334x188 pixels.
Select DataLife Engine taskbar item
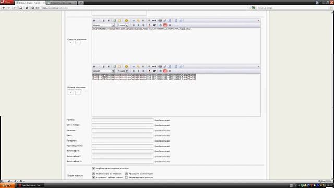(x=30, y=185)
